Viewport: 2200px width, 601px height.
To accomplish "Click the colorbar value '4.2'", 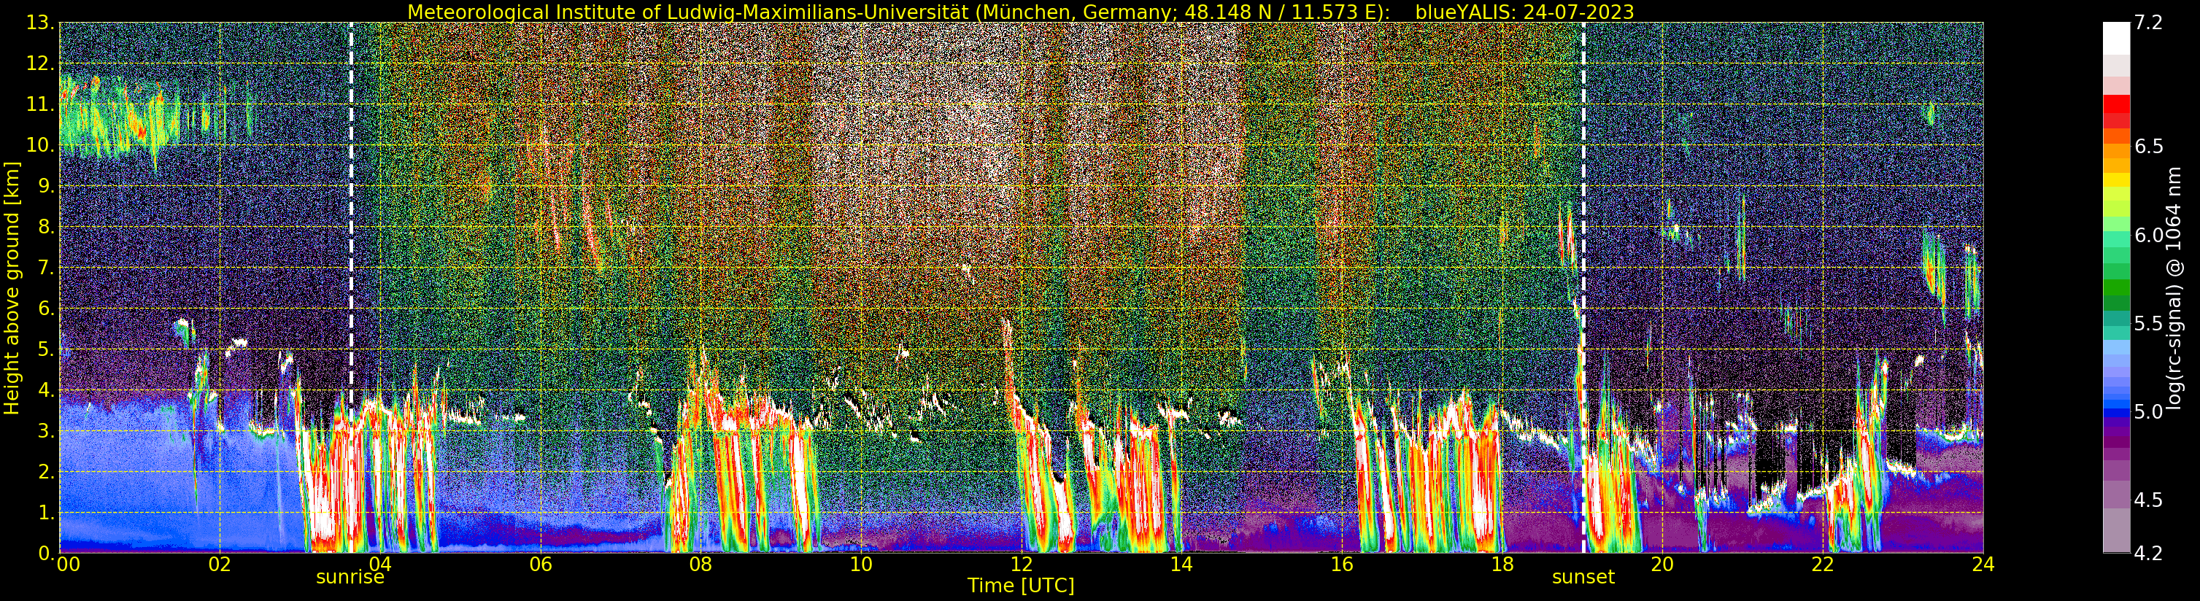I will click(x=2149, y=554).
